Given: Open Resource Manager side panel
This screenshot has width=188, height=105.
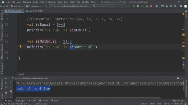Looking at the screenshot, I should (2, 32).
